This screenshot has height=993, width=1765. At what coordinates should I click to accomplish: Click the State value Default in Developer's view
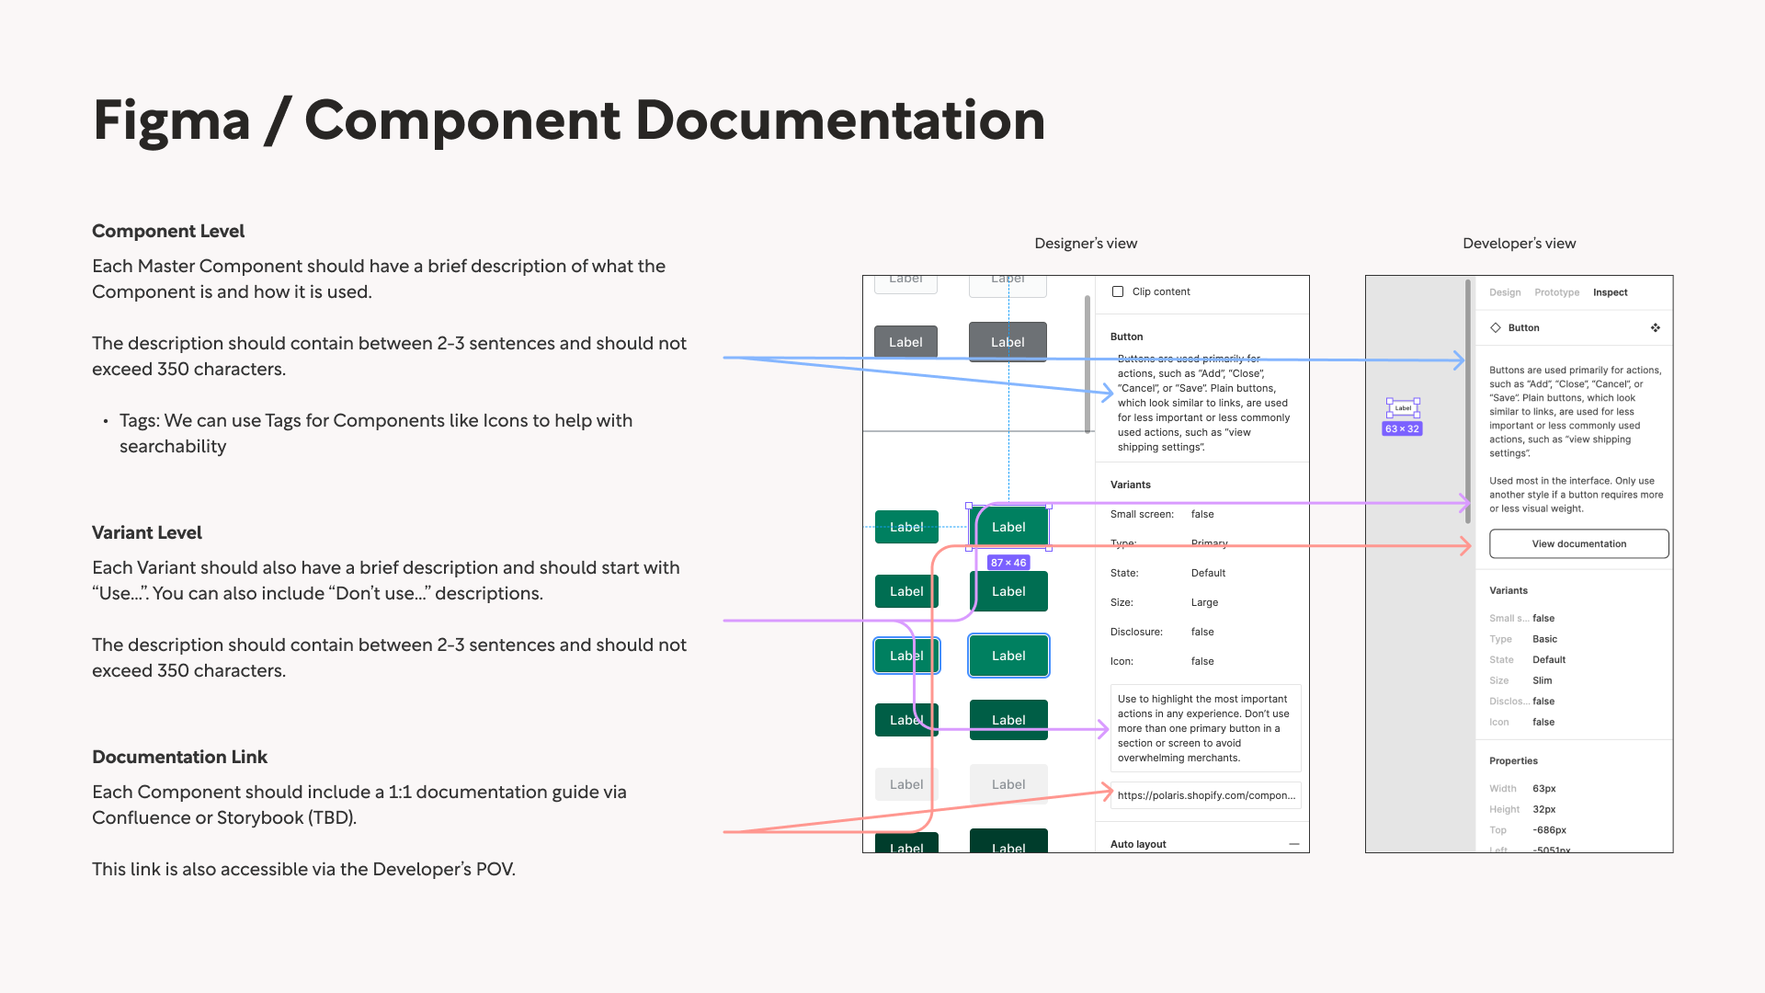click(x=1549, y=660)
